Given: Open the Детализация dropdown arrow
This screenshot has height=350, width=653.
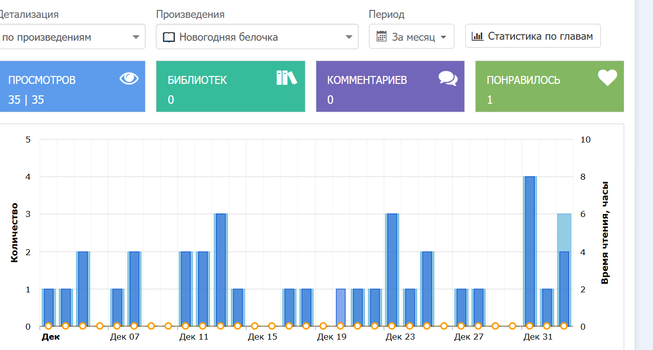Looking at the screenshot, I should coord(136,37).
